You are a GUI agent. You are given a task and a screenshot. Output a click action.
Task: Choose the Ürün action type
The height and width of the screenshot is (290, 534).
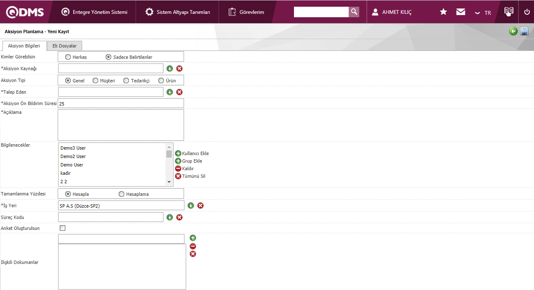(x=161, y=80)
